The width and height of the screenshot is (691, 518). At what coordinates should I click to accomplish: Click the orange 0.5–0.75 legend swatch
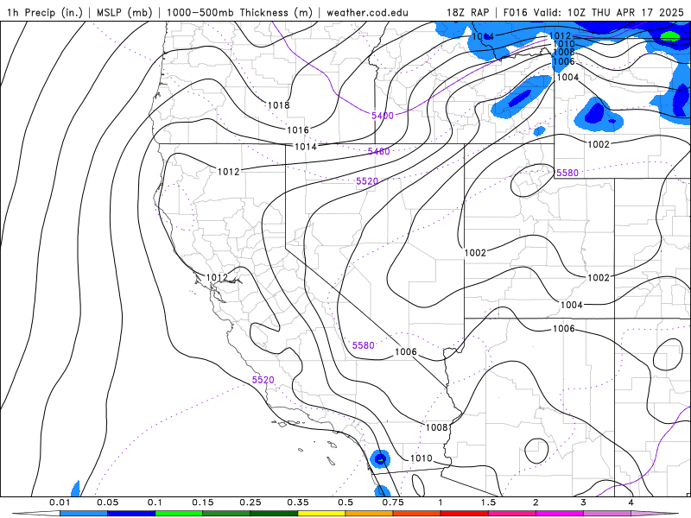click(x=370, y=514)
